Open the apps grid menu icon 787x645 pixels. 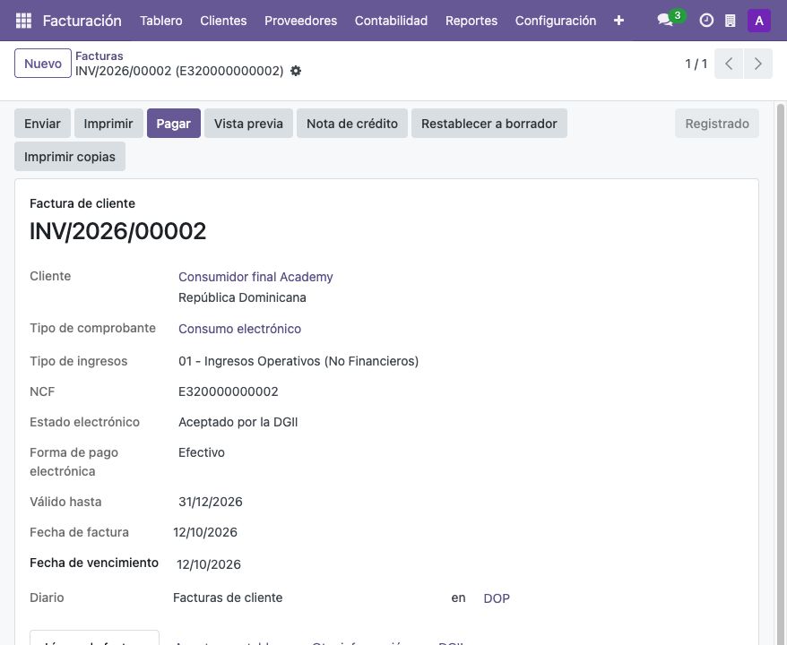click(23, 21)
